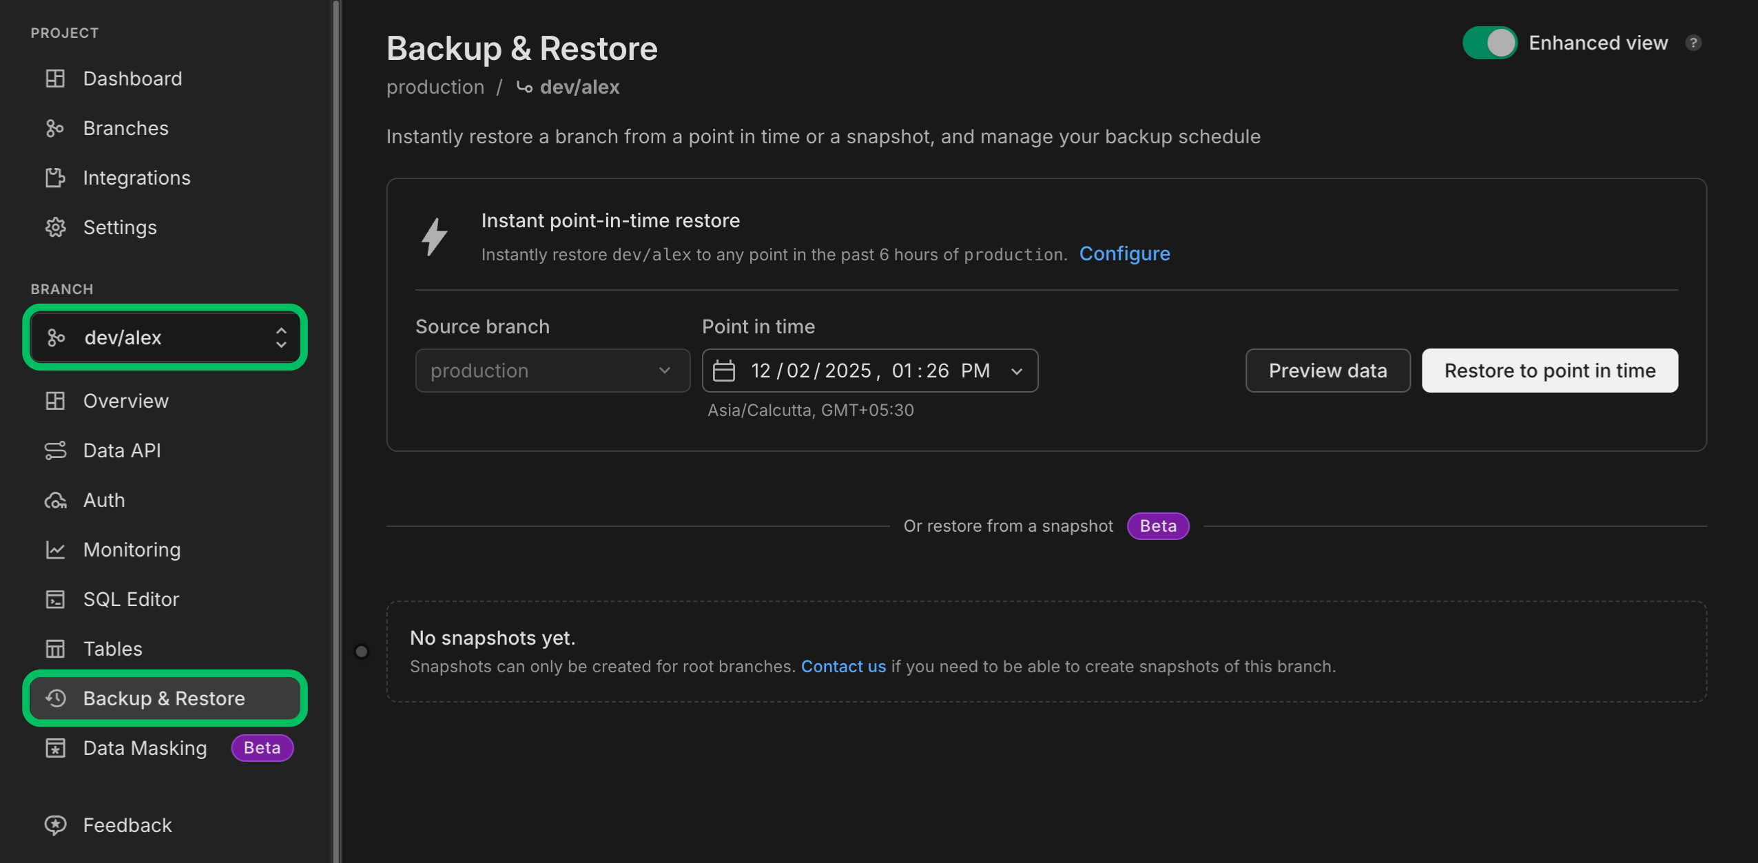Select the SQL Editor icon
This screenshot has height=863, width=1758.
55,599
